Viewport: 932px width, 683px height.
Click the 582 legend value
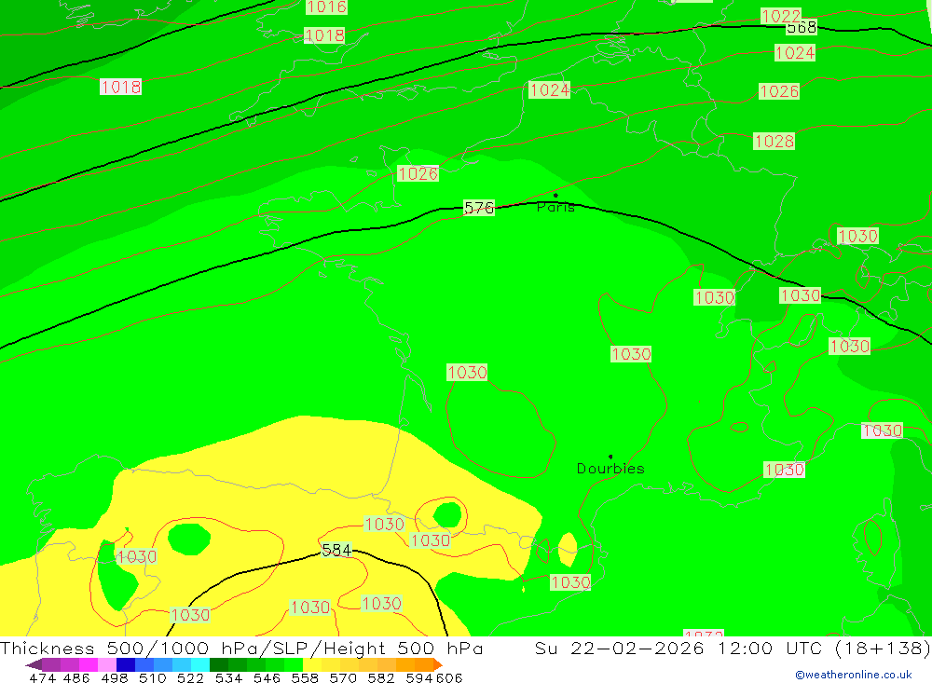(x=380, y=677)
